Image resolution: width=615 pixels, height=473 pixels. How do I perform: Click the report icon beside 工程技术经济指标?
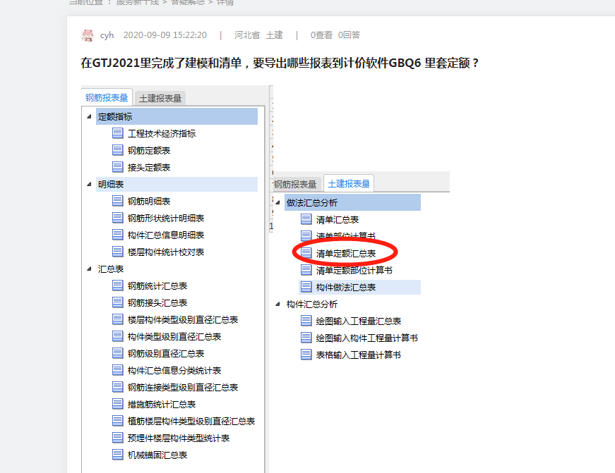(118, 133)
